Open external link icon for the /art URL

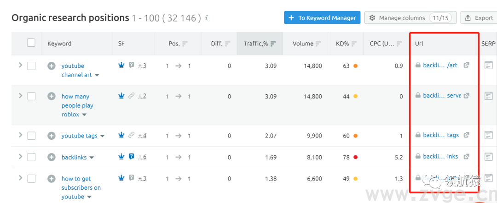[466, 66]
